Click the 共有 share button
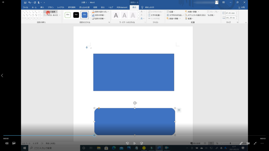The image size is (269, 151). [x=241, y=7]
